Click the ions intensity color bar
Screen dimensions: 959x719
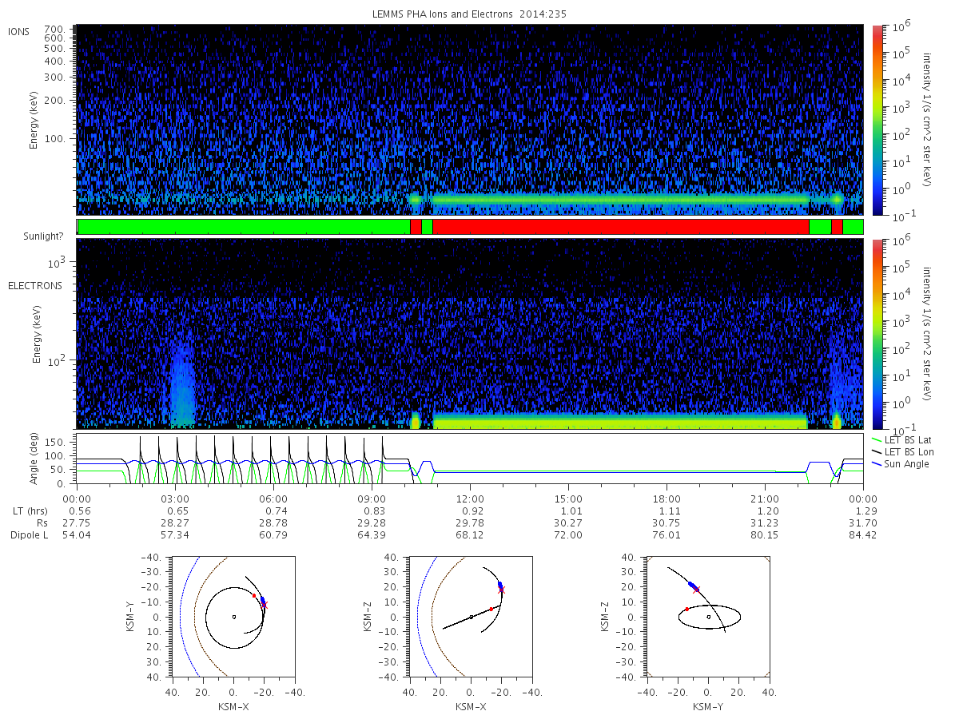[877, 120]
